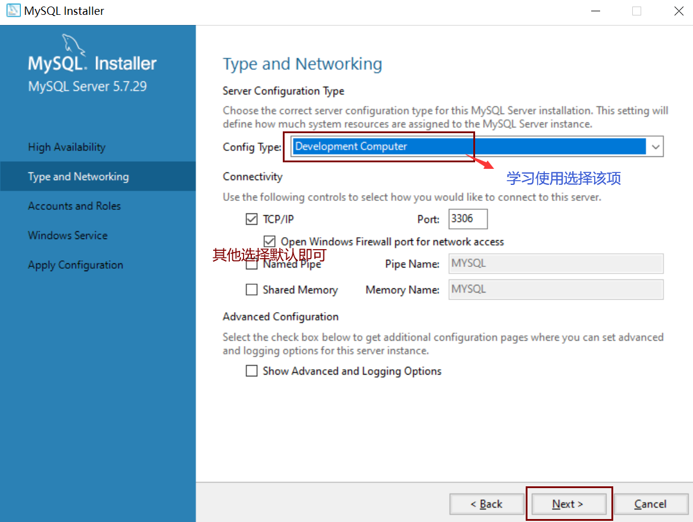Click the Pipe Name text field
The image size is (693, 522).
[555, 263]
